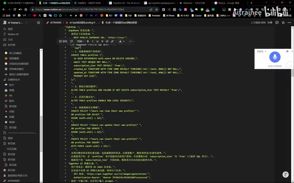294x183 pixels.
Task: Apply strikethrough in the floating toolbar
Action: coord(102,41)
